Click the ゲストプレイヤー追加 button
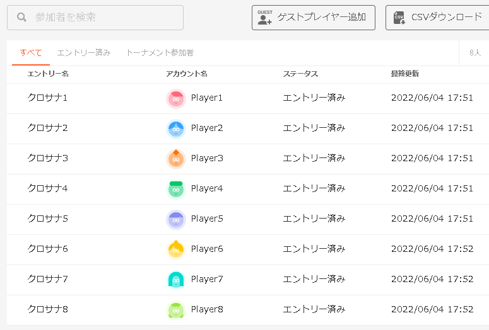Screen dimensions: 489x330 [x=314, y=18]
